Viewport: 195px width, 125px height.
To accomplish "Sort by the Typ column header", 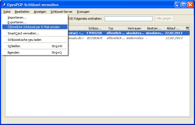I will coord(116,28).
